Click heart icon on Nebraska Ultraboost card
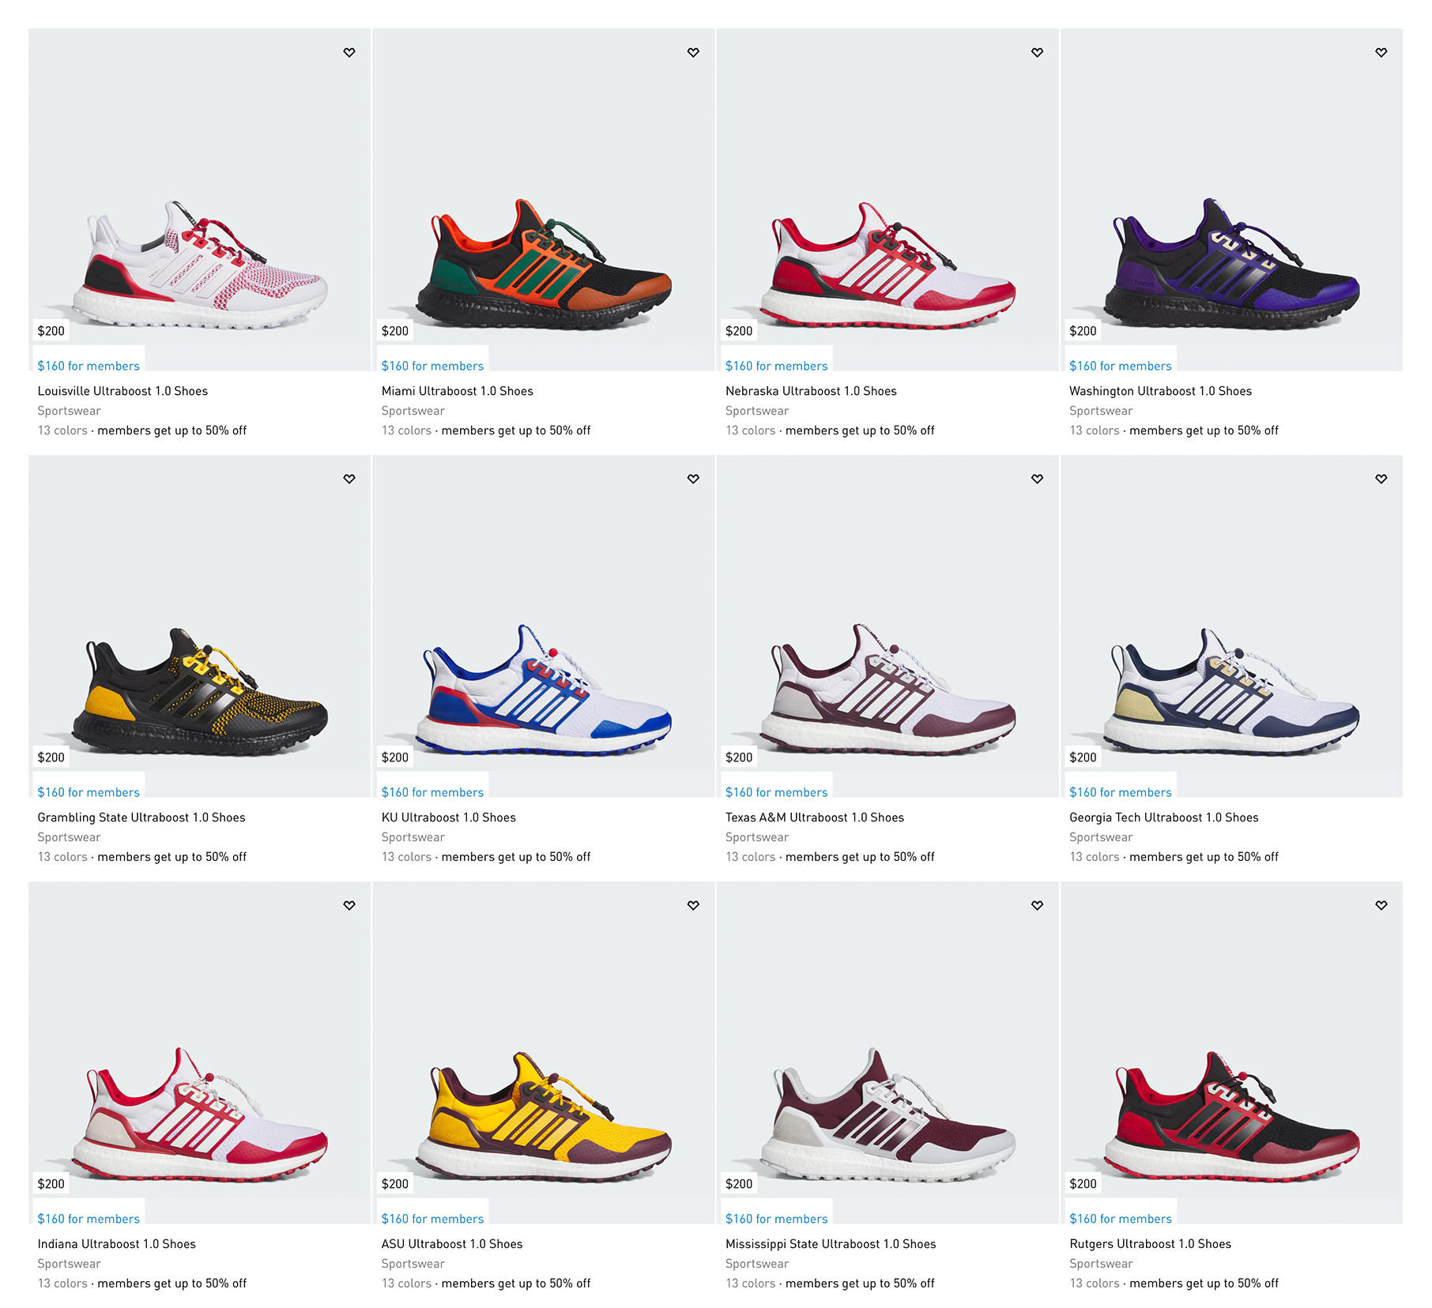Screen dimensions: 1432x1308 coord(1037,52)
